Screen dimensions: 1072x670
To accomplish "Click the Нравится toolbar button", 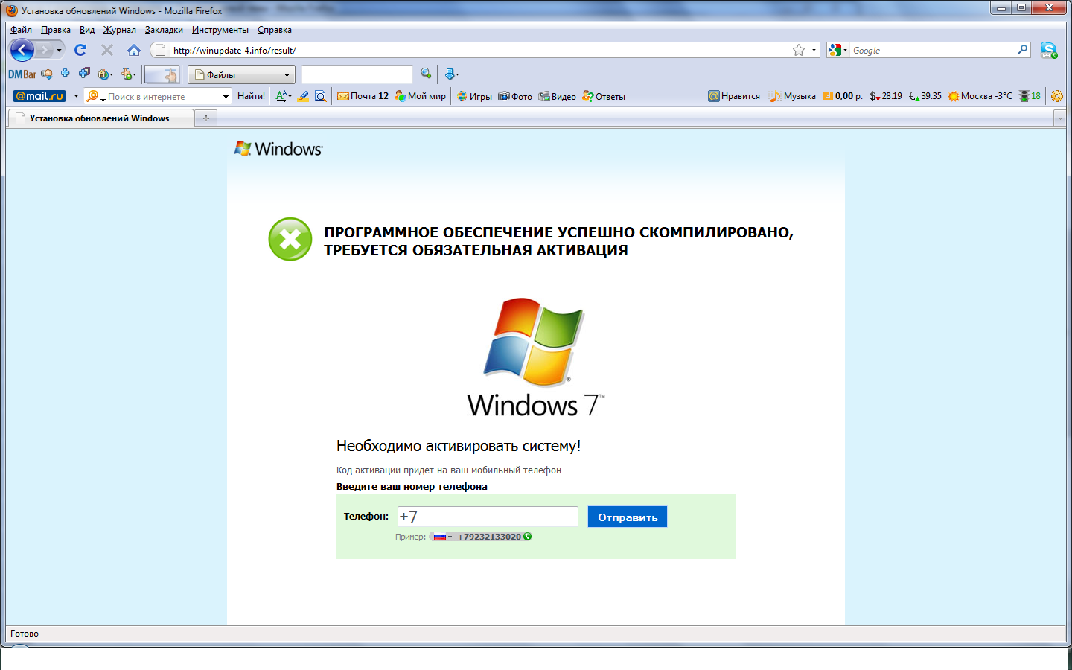I will click(x=734, y=96).
